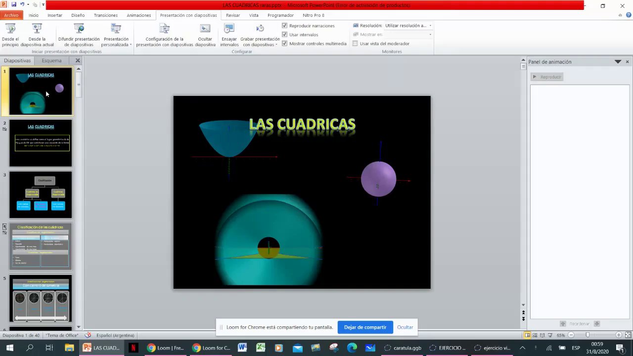Screen dimensions: 633x356
Task: Click the zoom slider handle
Action: click(588, 335)
